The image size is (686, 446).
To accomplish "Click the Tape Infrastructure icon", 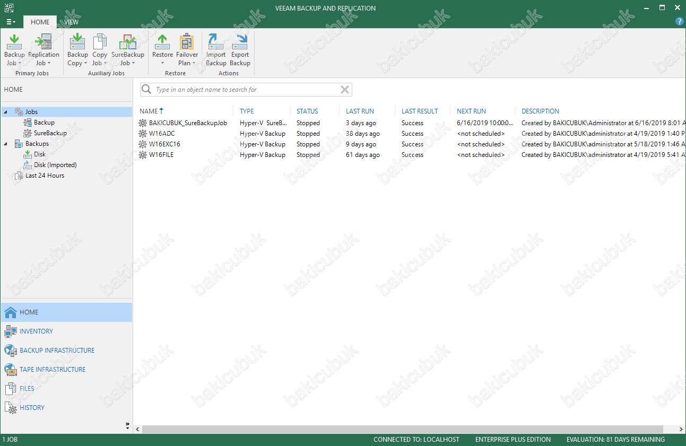I will tap(11, 370).
